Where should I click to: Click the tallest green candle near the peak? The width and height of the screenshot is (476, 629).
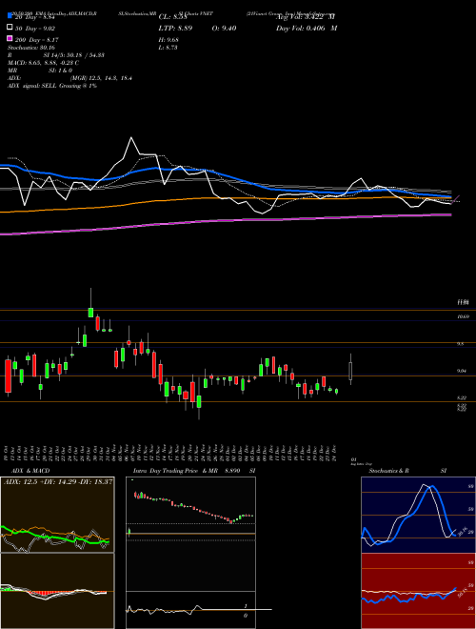coord(91,312)
